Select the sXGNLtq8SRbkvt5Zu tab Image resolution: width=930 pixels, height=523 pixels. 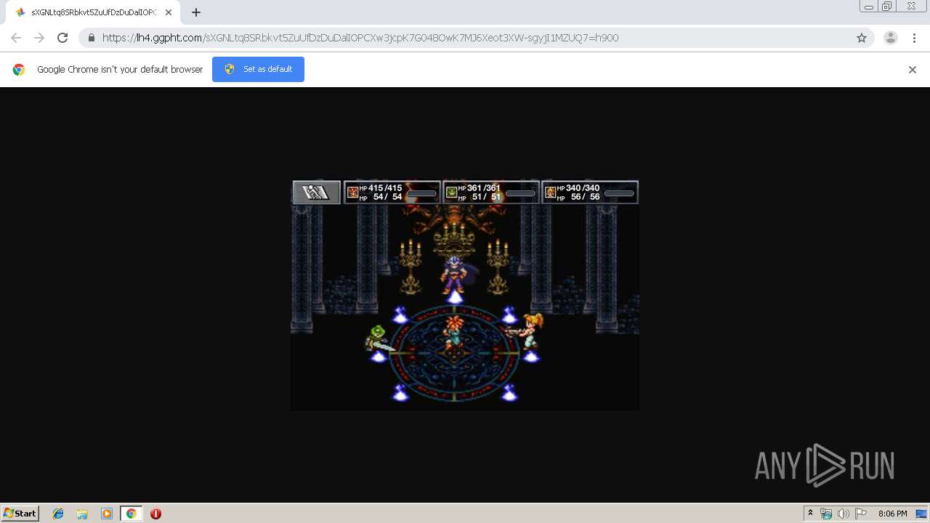pos(93,12)
